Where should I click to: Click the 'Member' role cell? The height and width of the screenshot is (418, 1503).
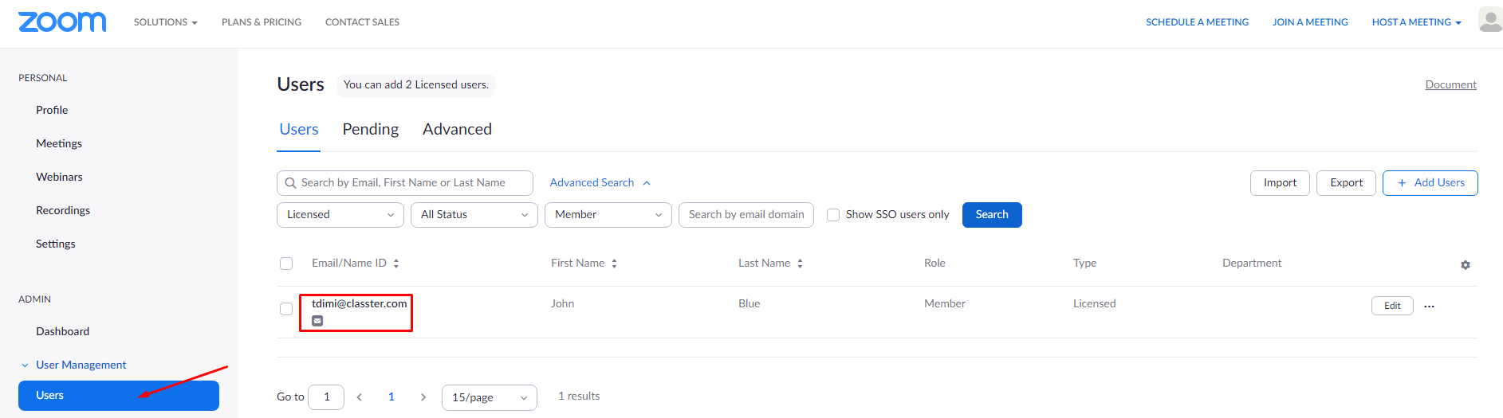[x=945, y=304]
